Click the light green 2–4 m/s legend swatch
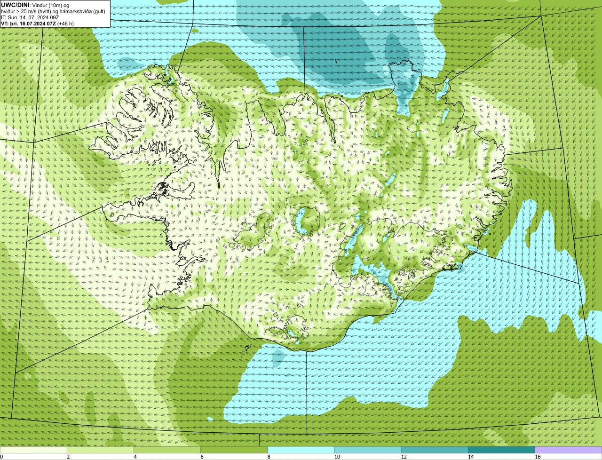 tap(101, 450)
